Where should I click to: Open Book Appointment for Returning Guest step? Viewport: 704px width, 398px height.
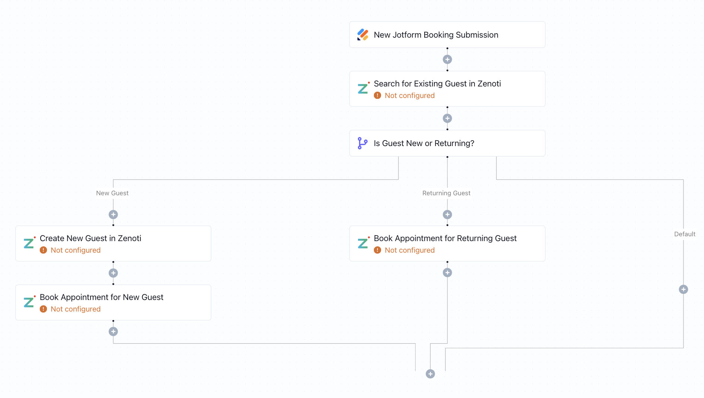[x=447, y=244]
